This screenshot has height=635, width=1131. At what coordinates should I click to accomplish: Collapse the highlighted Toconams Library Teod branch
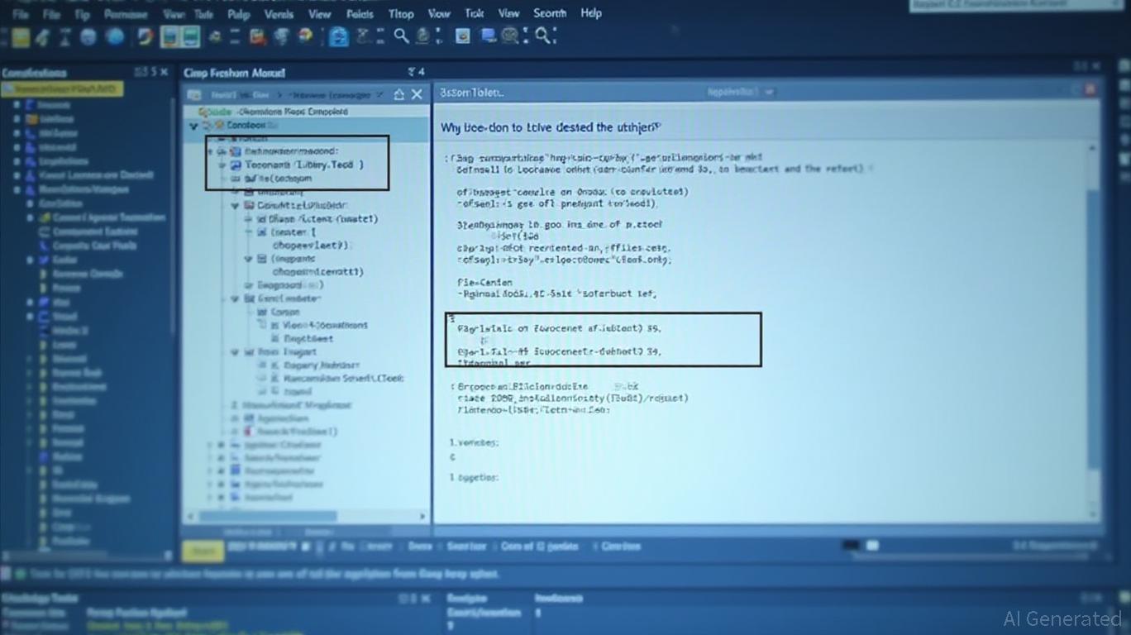point(222,165)
